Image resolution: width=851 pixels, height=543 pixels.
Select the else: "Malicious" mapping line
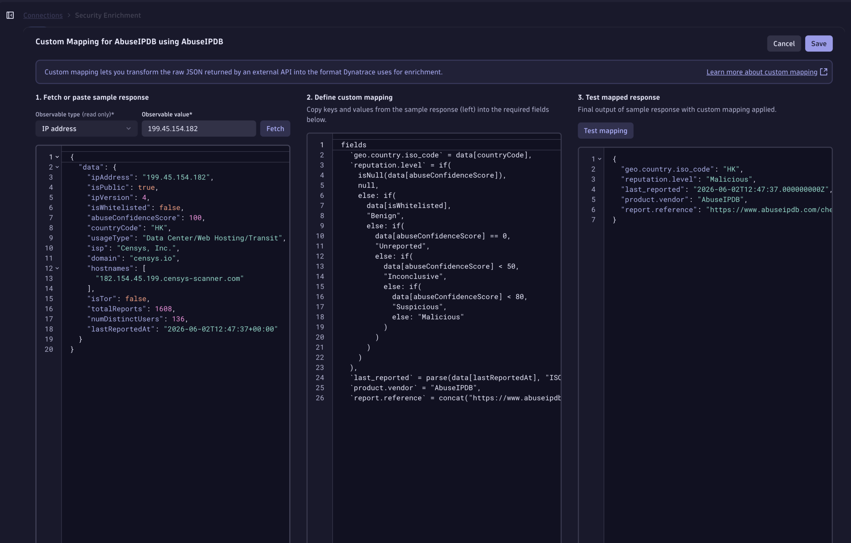tap(427, 317)
